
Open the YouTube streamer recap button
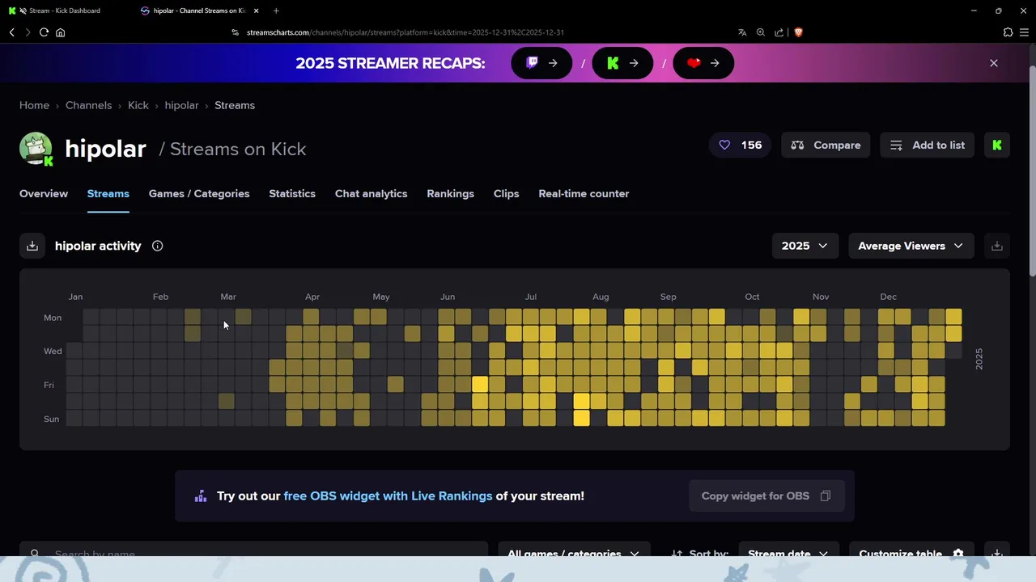[703, 63]
